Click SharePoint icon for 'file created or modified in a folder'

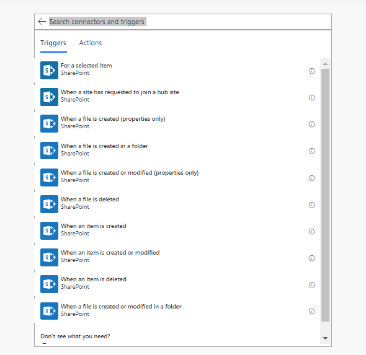[x=49, y=311]
